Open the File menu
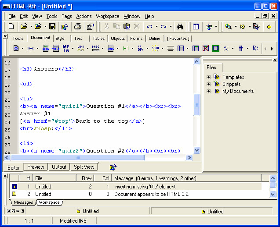Screen dimensions: 280x227 pyautogui.click(x=12, y=16)
